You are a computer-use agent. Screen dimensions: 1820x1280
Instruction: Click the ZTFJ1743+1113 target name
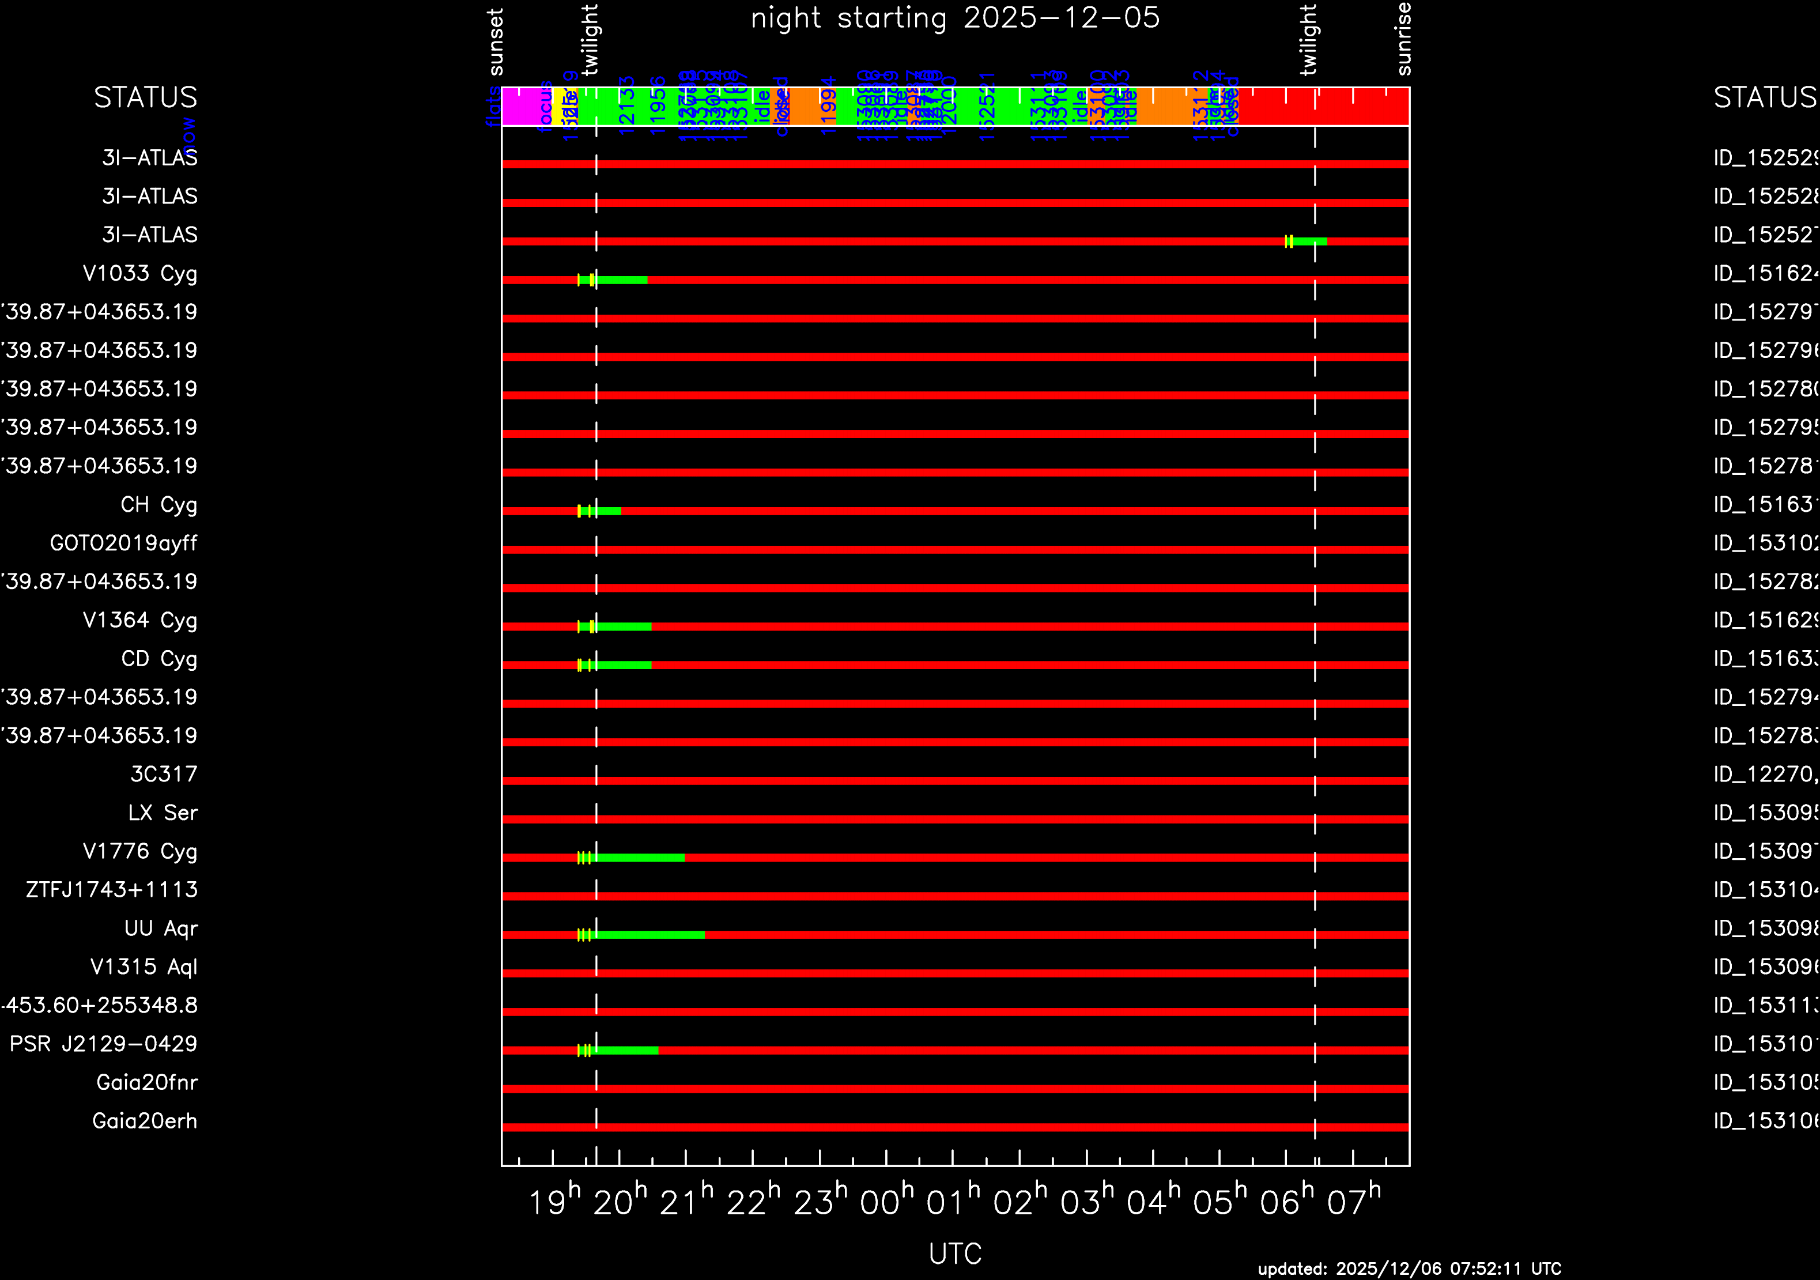click(112, 890)
